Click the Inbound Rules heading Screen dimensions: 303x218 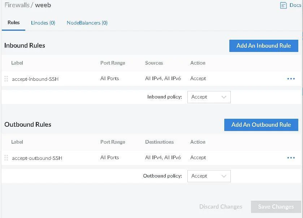(x=25, y=45)
